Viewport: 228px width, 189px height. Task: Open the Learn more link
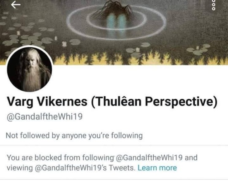tap(157, 168)
